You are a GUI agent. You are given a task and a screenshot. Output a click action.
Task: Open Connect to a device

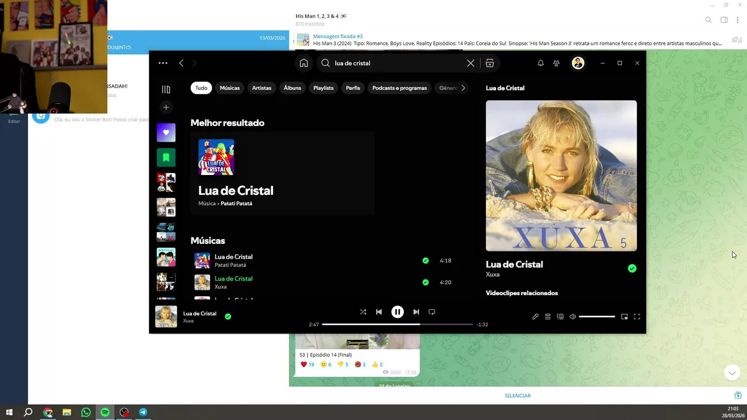[560, 317]
